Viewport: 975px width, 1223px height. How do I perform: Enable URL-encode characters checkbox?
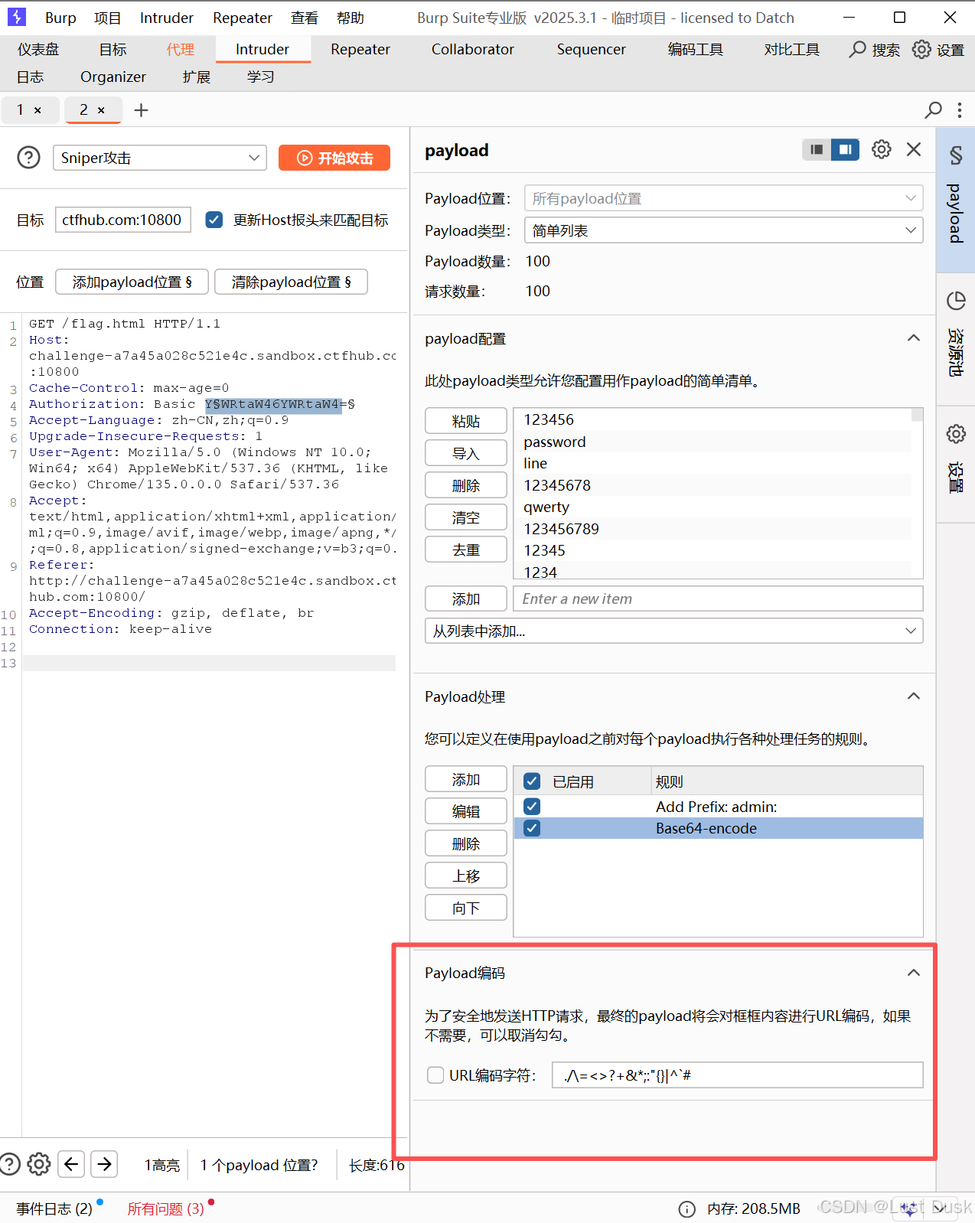pos(435,1075)
